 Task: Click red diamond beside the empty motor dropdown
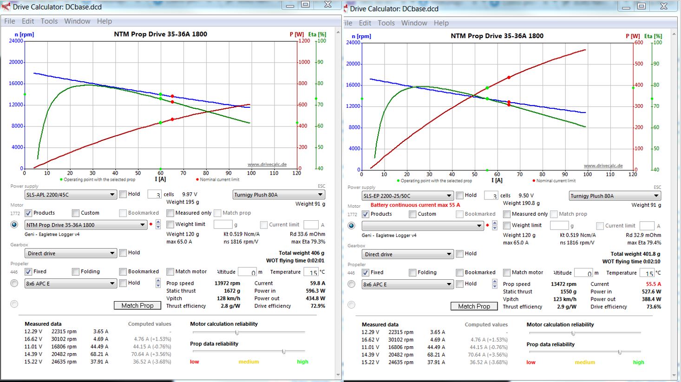[x=487, y=225]
